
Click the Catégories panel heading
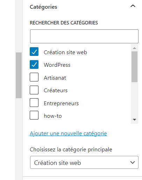click(43, 7)
